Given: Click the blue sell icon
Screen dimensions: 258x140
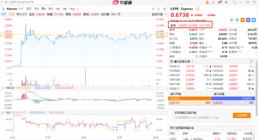Looking at the screenshot, I should coord(248,20).
